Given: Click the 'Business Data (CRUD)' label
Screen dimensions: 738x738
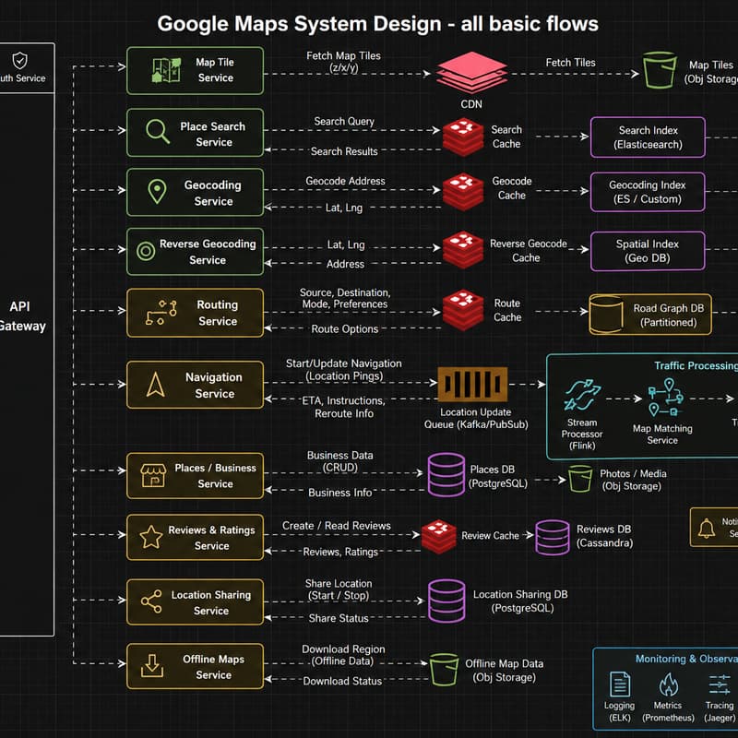Looking at the screenshot, I should tap(340, 461).
